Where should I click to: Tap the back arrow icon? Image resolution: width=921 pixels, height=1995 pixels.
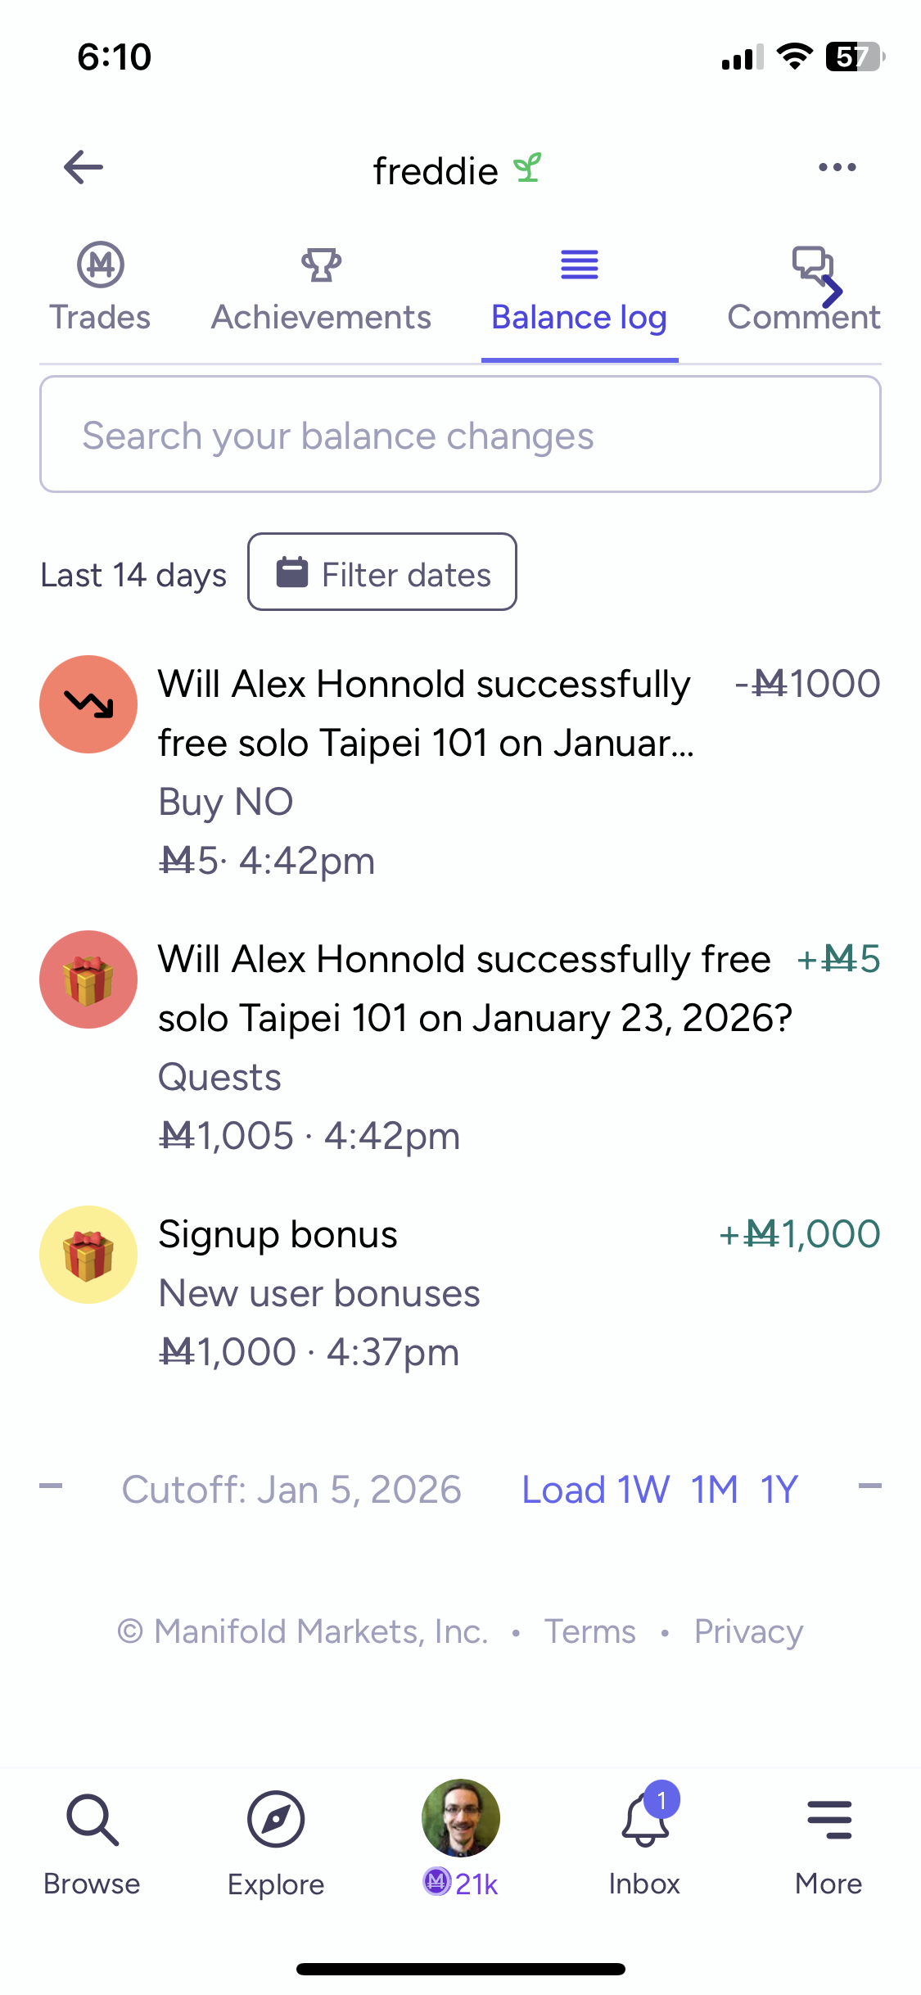84,168
